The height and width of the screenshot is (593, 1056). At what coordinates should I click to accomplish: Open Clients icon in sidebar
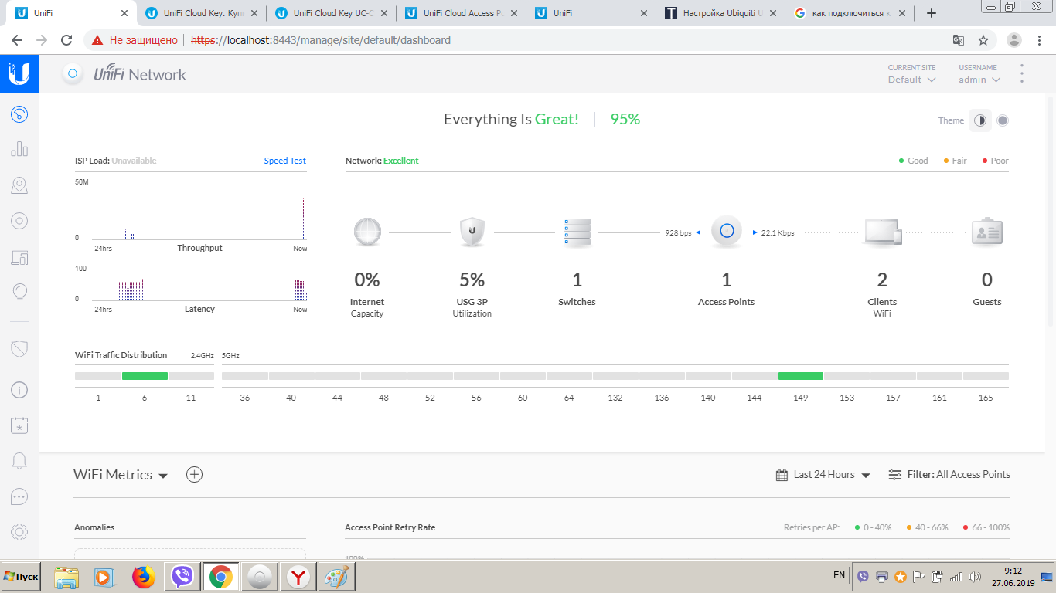pyautogui.click(x=19, y=257)
